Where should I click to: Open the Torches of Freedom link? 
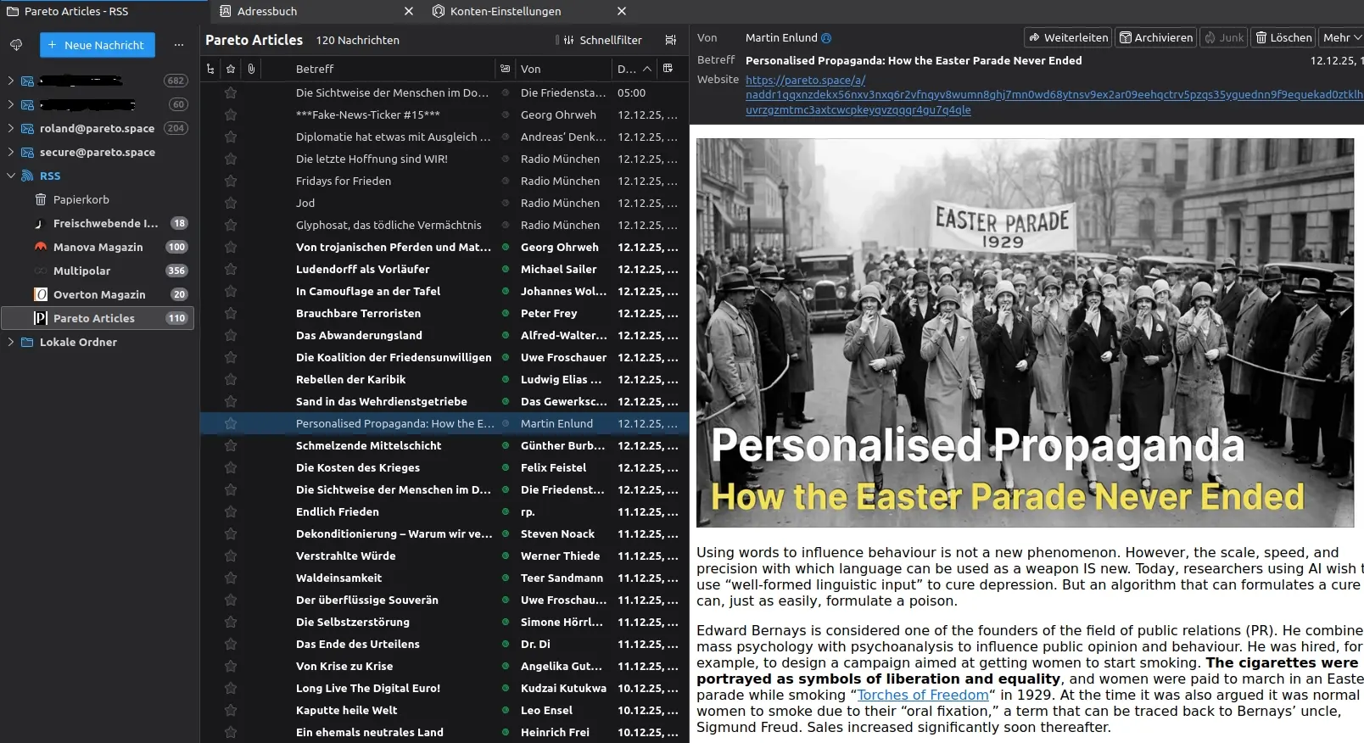[922, 695]
